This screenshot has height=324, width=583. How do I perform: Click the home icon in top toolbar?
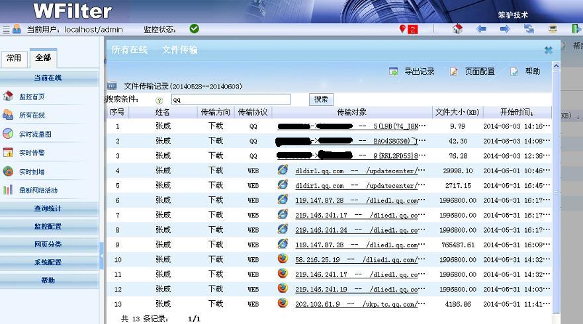click(457, 29)
